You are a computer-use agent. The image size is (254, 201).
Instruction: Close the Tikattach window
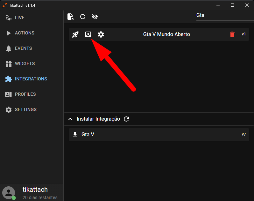click(247, 5)
